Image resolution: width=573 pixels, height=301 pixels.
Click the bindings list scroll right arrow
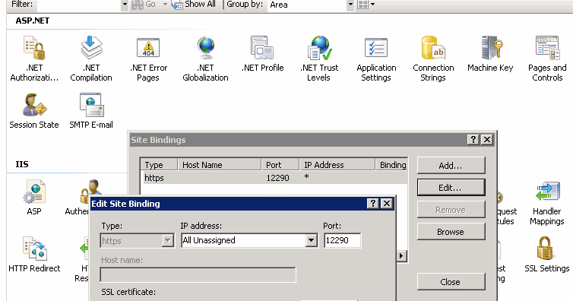pos(402,255)
